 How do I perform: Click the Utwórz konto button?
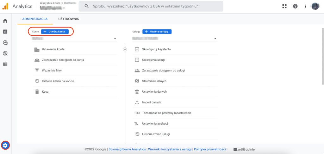pyautogui.click(x=55, y=32)
